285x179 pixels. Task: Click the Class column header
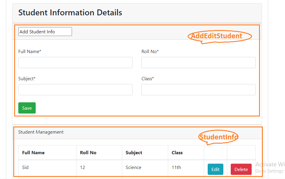click(177, 153)
